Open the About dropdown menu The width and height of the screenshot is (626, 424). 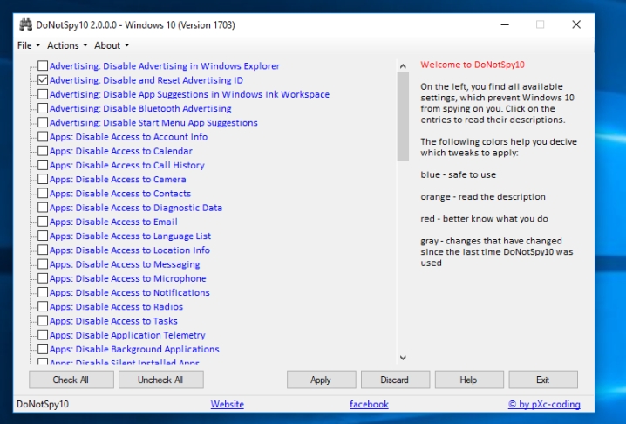111,45
